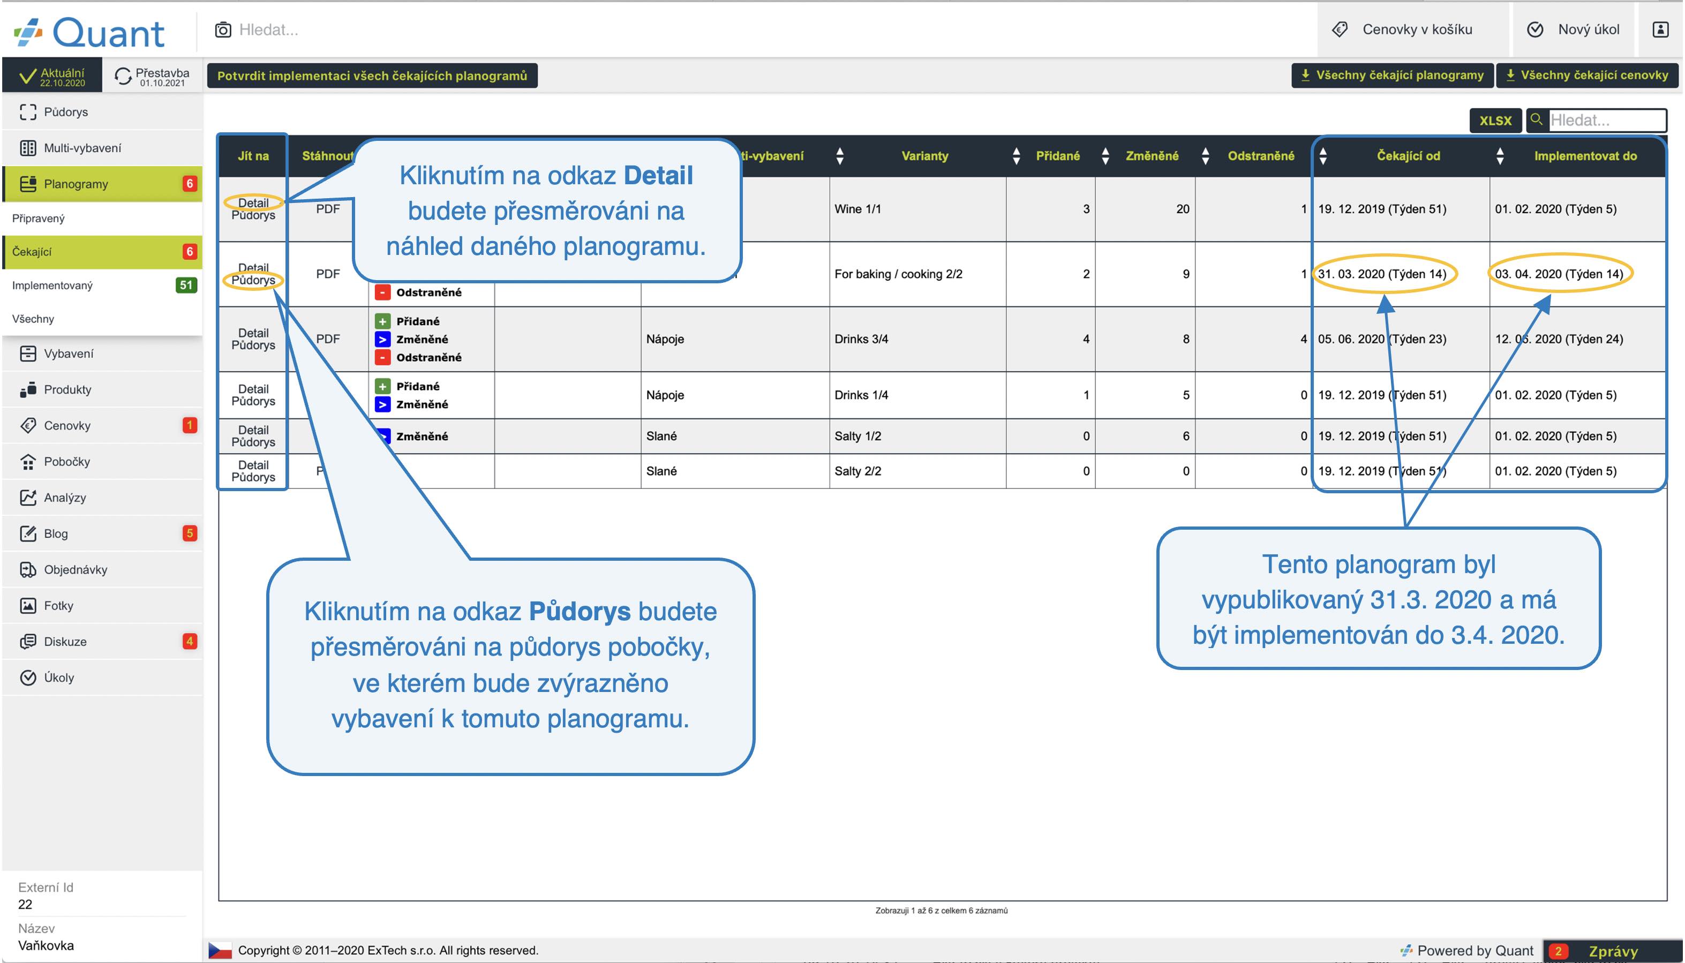Image resolution: width=1685 pixels, height=963 pixels.
Task: Go to Analýzy section
Action: click(65, 498)
